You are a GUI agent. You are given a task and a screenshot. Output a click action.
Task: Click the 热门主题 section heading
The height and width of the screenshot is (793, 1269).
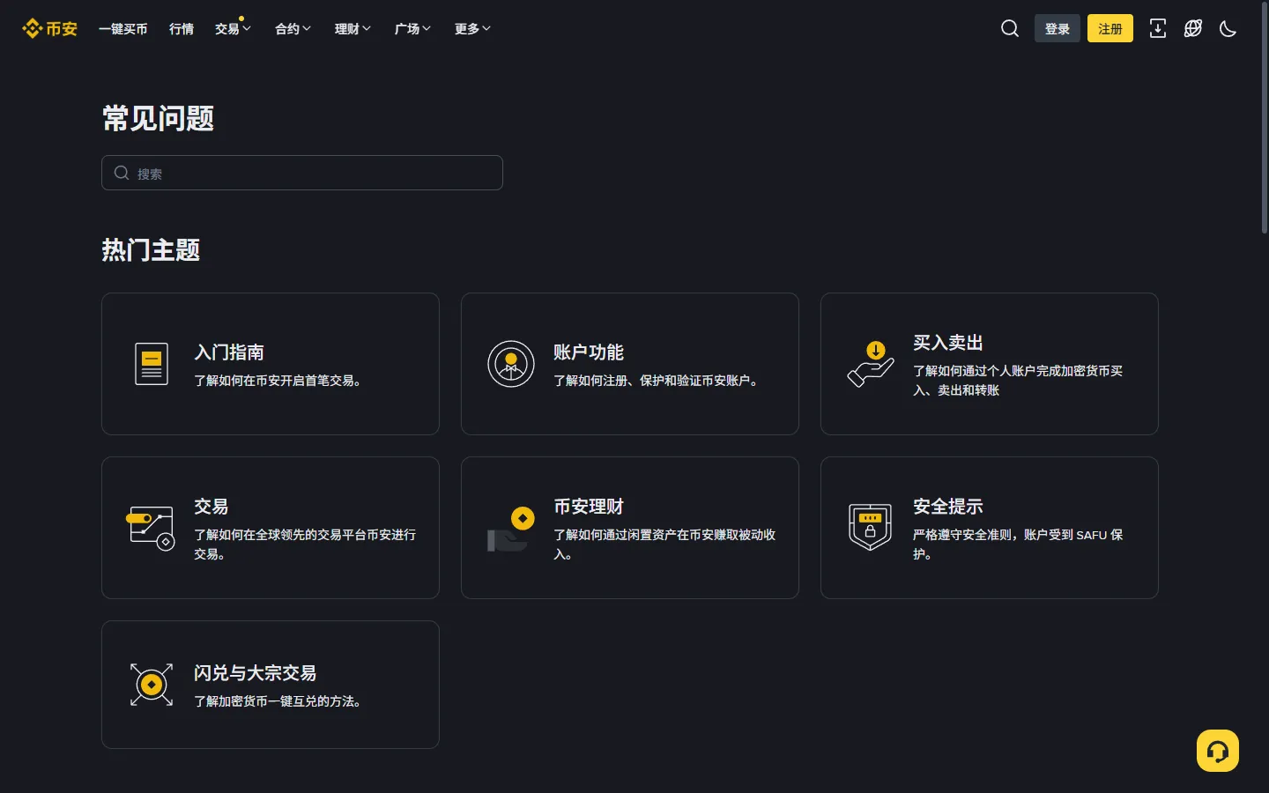tap(151, 250)
